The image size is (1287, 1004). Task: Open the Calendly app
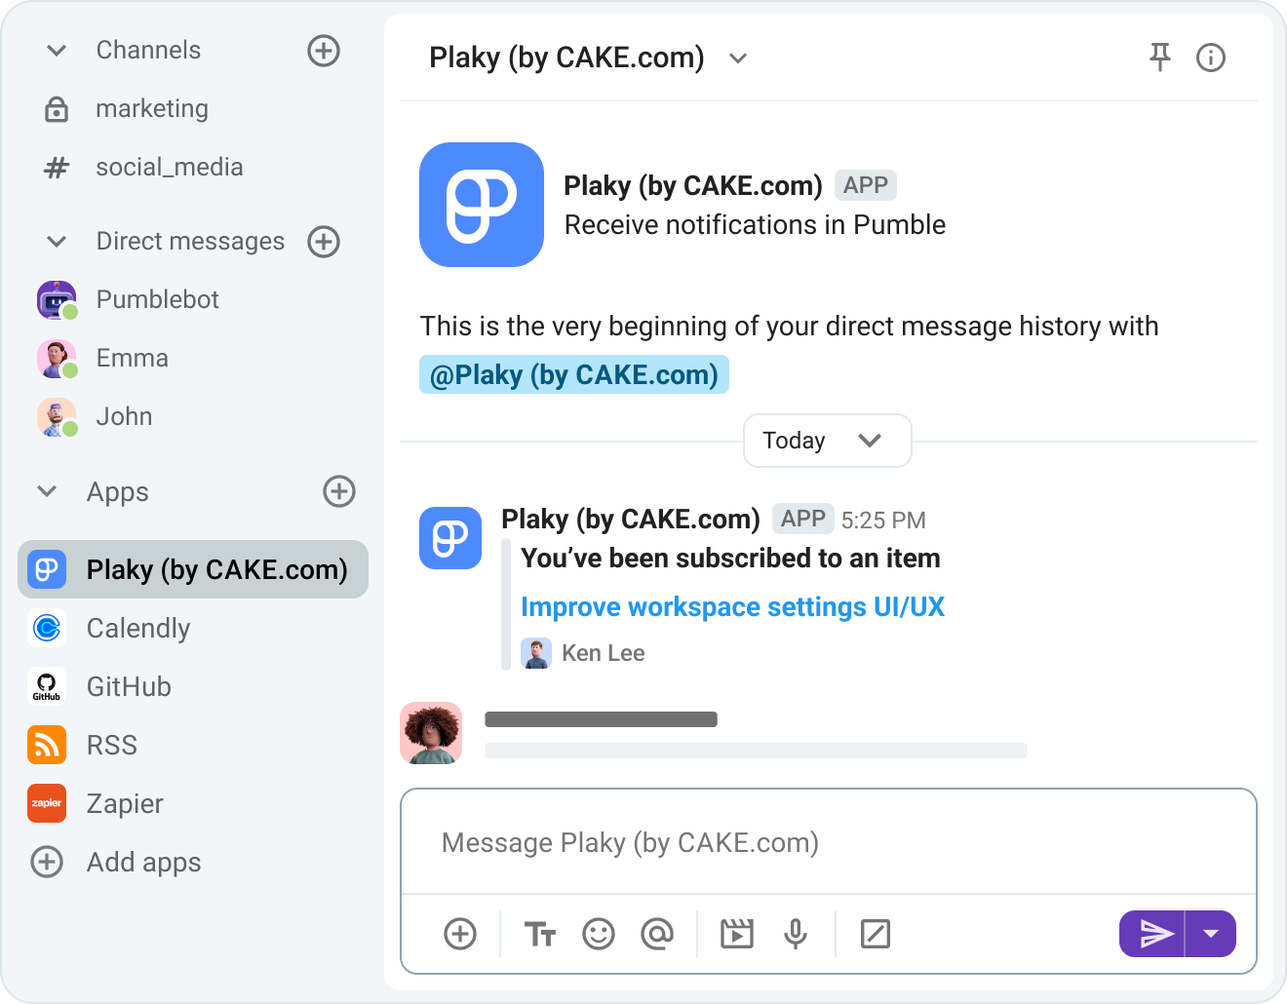[x=138, y=628]
